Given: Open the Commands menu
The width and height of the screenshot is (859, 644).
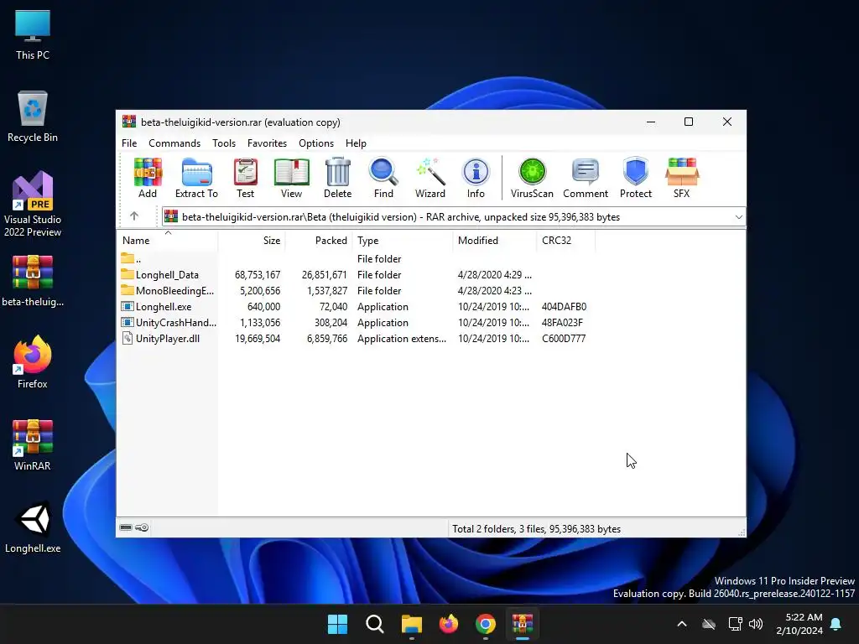Looking at the screenshot, I should pyautogui.click(x=174, y=143).
